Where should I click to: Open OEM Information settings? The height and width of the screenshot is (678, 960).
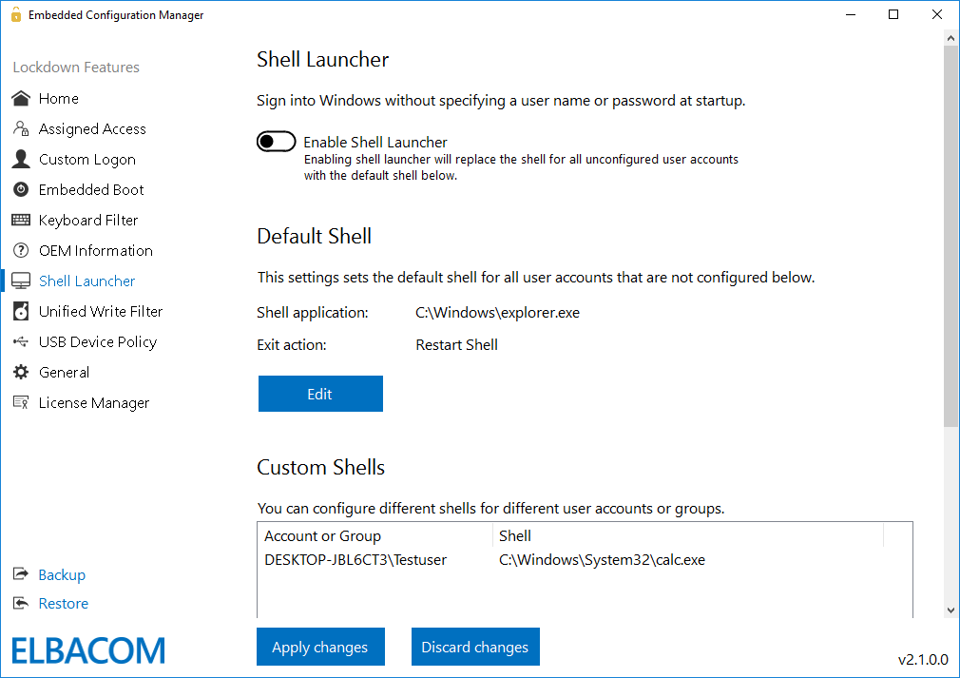96,250
